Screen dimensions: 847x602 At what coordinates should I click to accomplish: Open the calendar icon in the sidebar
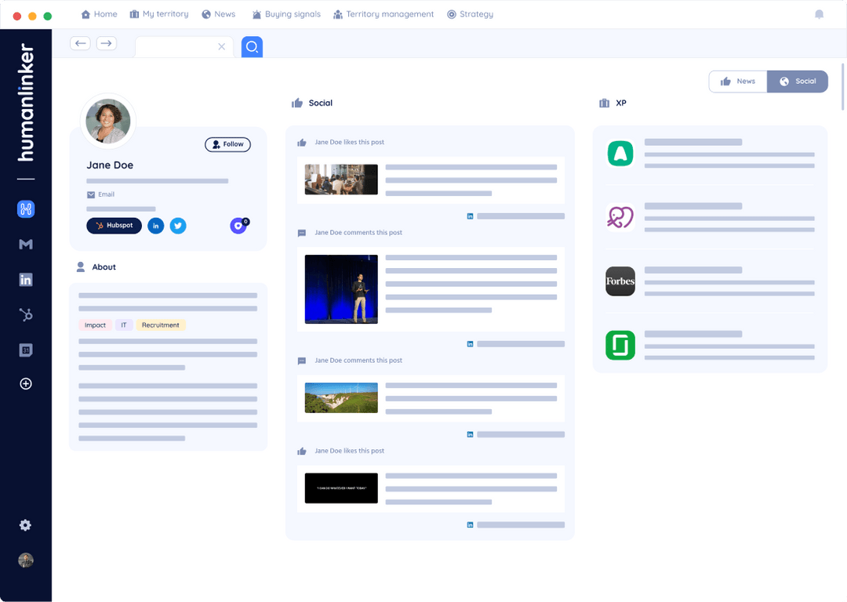pos(25,350)
